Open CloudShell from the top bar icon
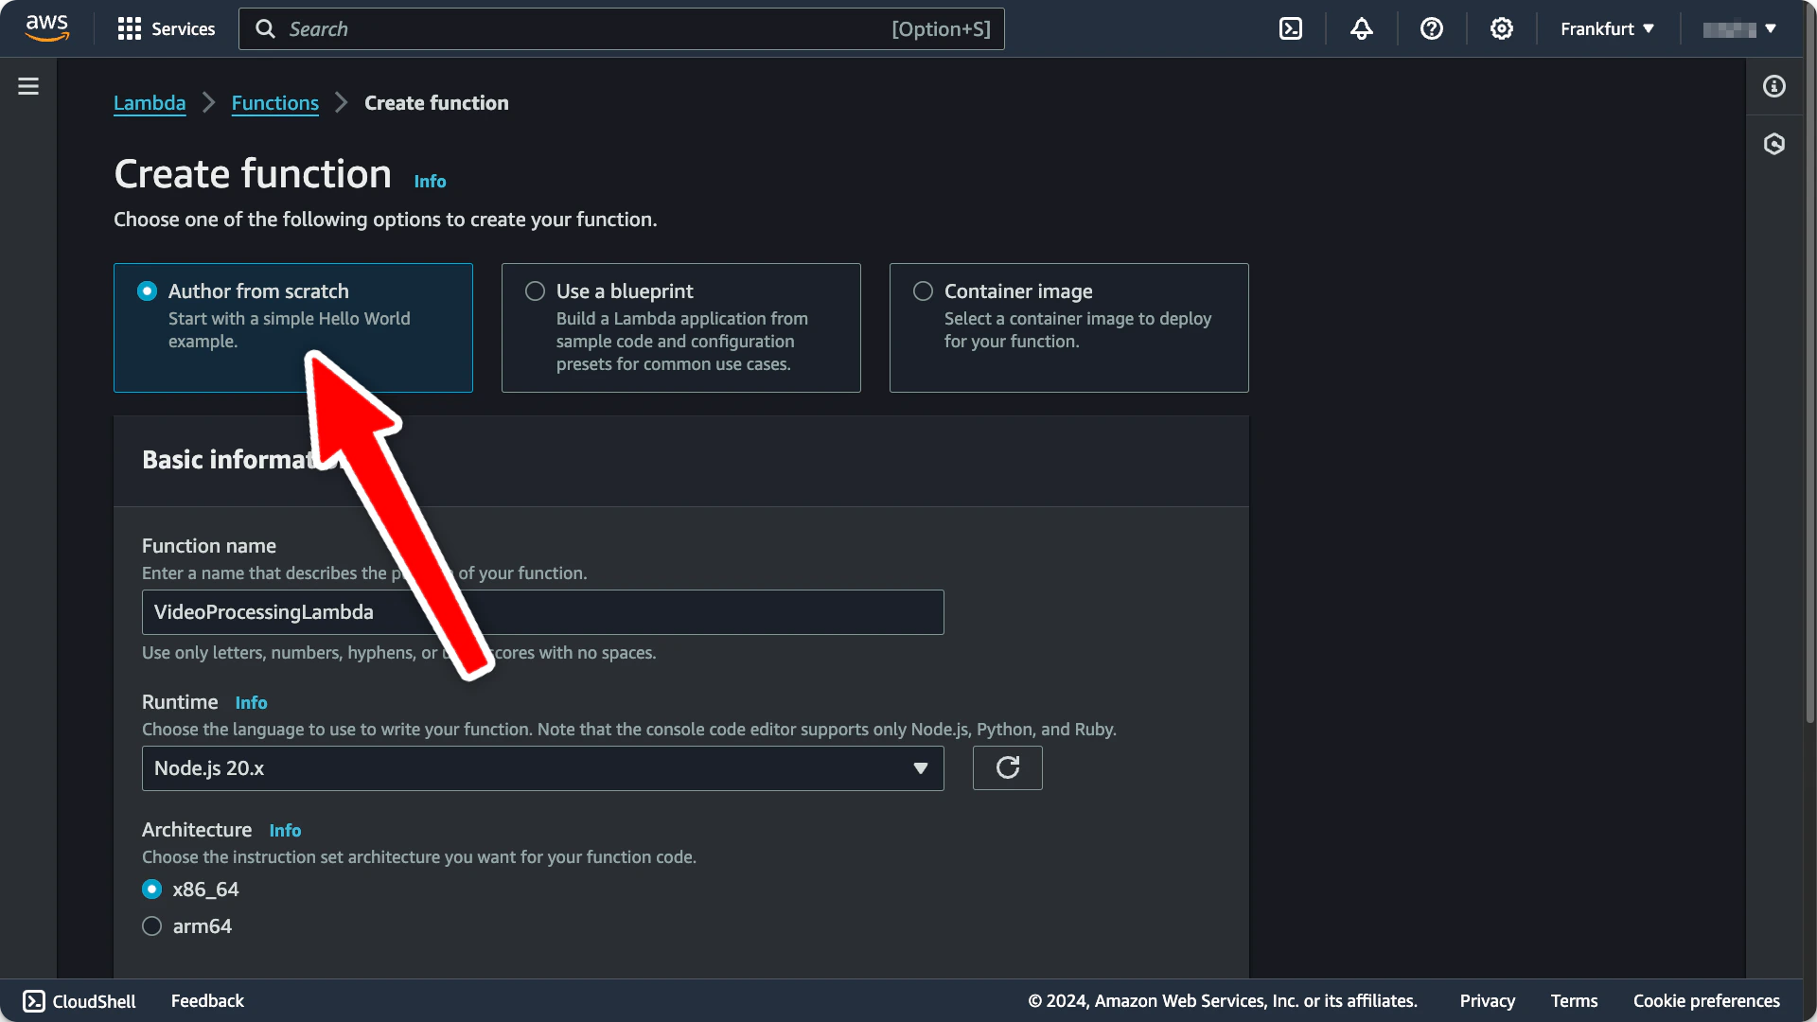 pos(1291,28)
